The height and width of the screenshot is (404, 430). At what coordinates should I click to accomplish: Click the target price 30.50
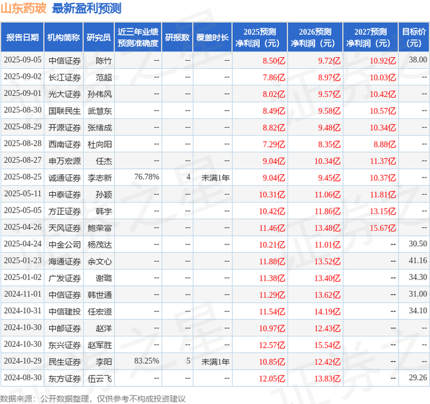pyautogui.click(x=418, y=244)
